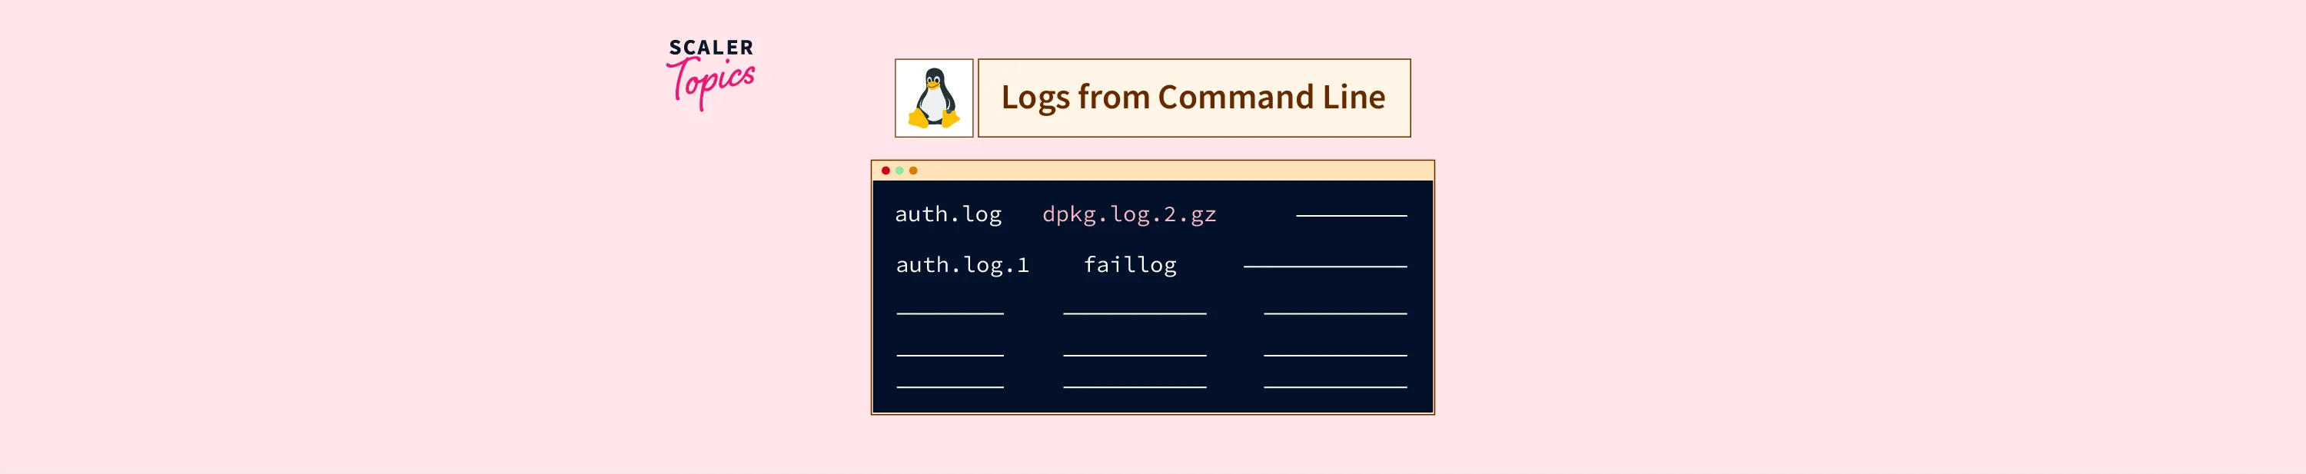2306x474 pixels.
Task: Click the Linux Tux penguin icon
Action: click(x=934, y=98)
